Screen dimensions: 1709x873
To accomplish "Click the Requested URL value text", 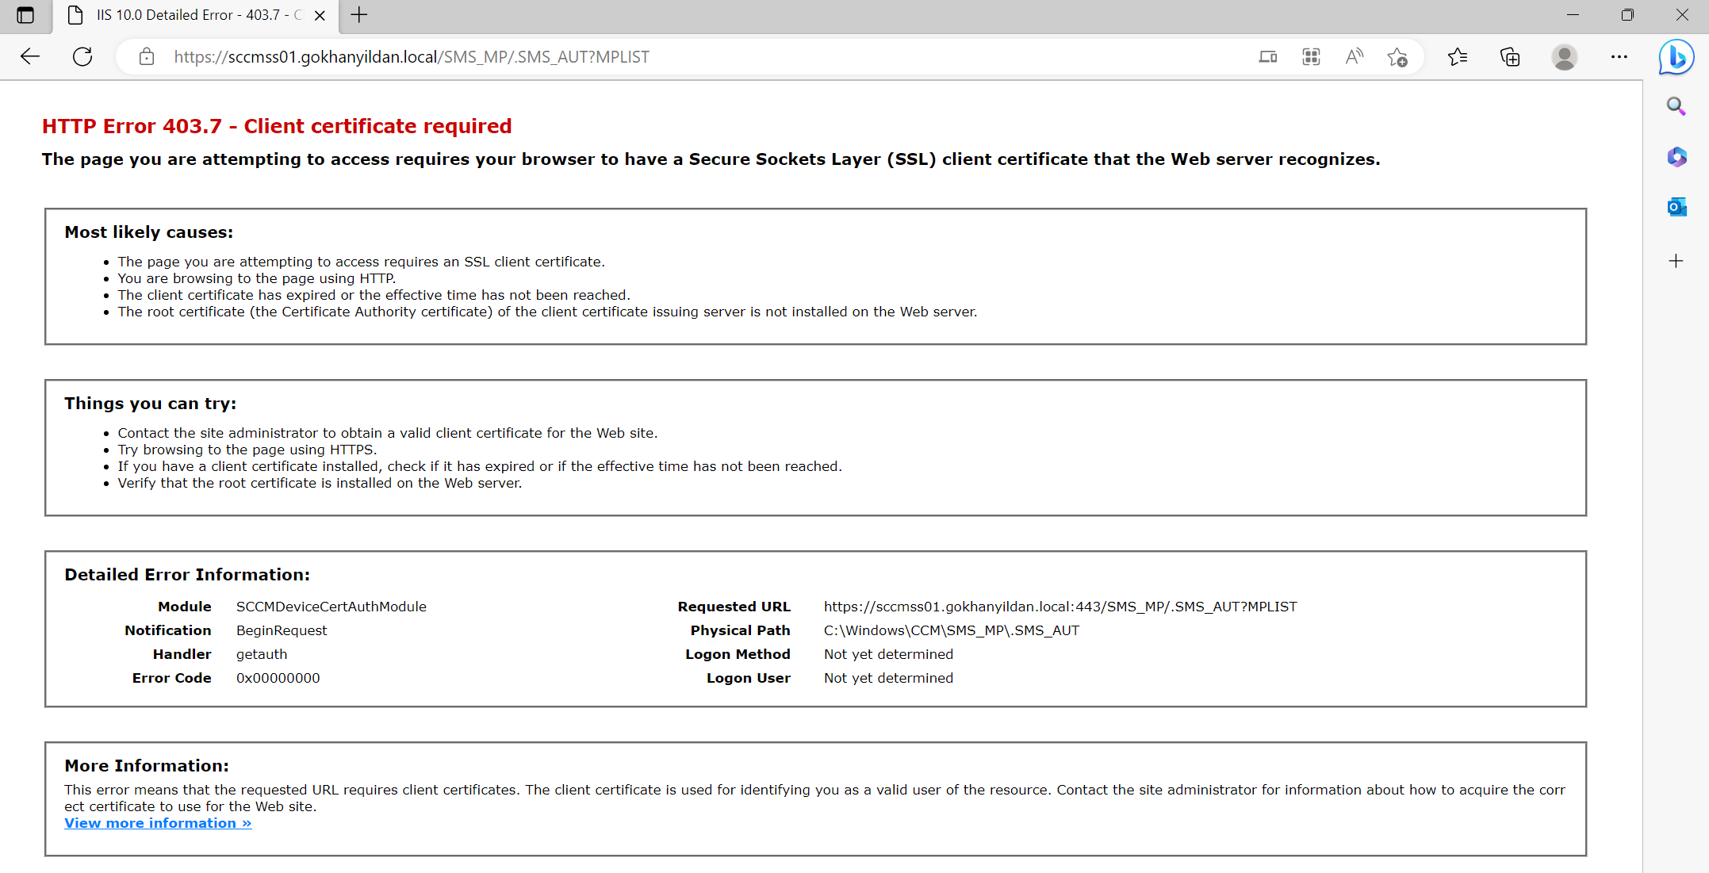I will (1060, 607).
